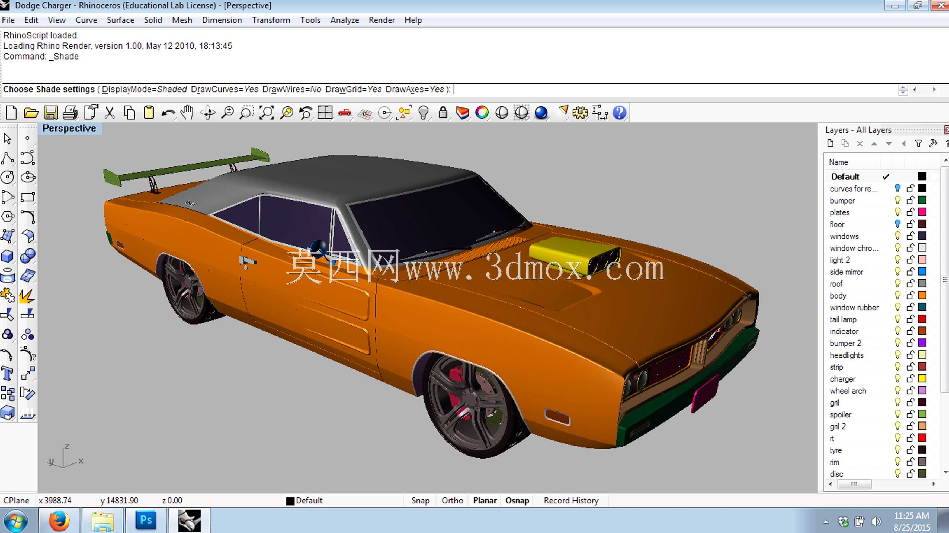Screen dimensions: 949x533
Task: Click the green color swatch of spoiler layer
Action: click(x=922, y=414)
